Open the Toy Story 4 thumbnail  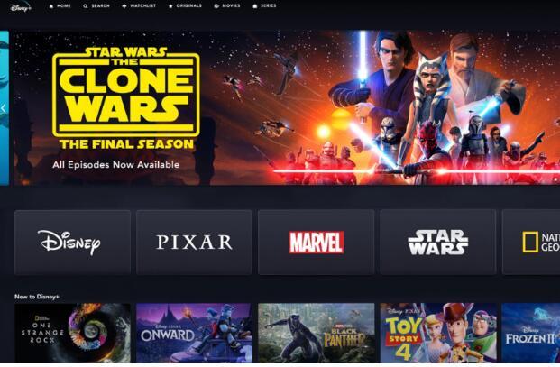[438, 333]
